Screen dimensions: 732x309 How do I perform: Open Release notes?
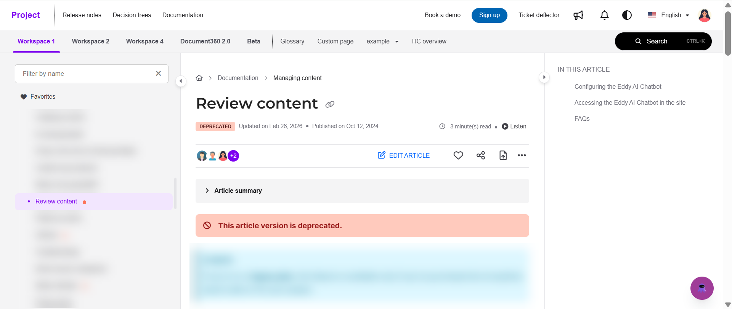pos(82,15)
